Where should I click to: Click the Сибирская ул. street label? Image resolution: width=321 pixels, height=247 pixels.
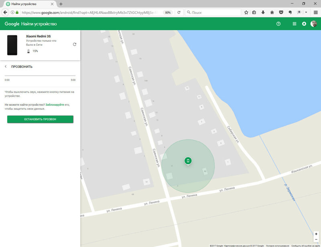pos(233,135)
